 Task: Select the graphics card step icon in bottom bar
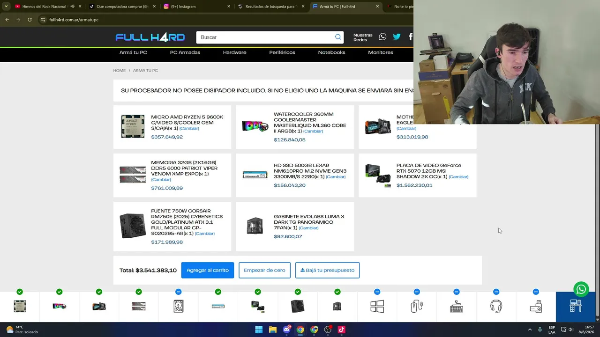(258, 306)
